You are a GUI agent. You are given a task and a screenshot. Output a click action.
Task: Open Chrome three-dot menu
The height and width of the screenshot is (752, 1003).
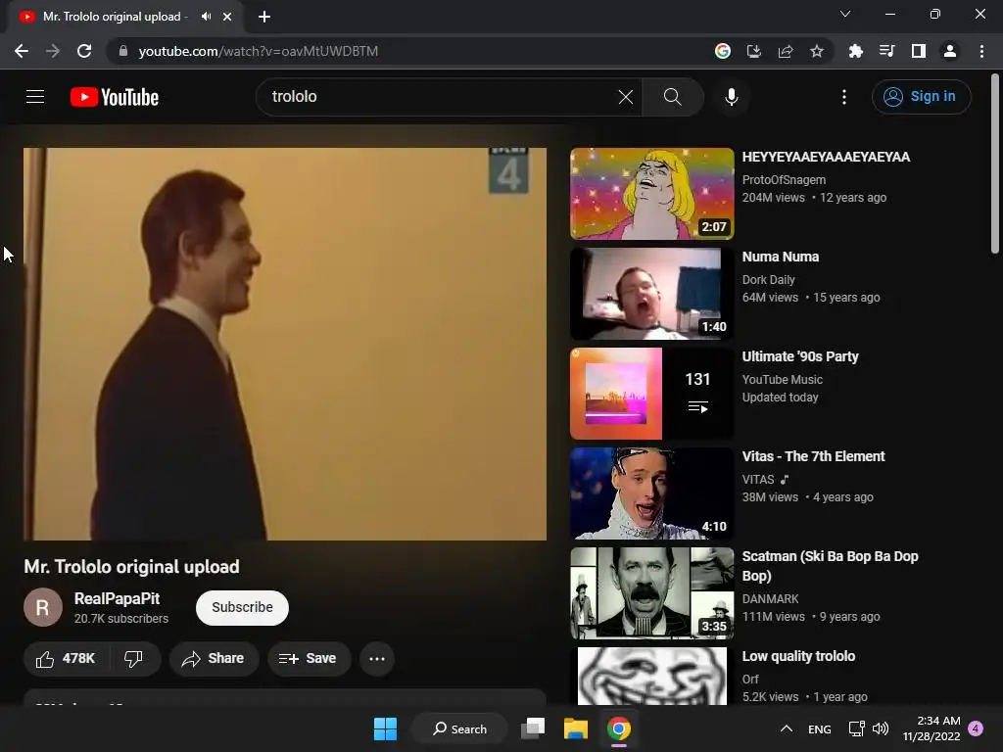981,51
